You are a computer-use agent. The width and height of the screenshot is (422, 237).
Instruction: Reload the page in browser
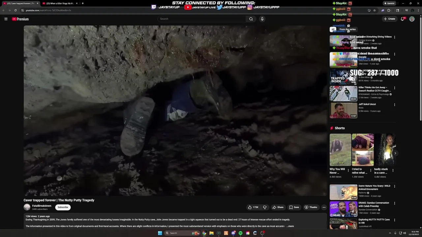tap(15, 10)
